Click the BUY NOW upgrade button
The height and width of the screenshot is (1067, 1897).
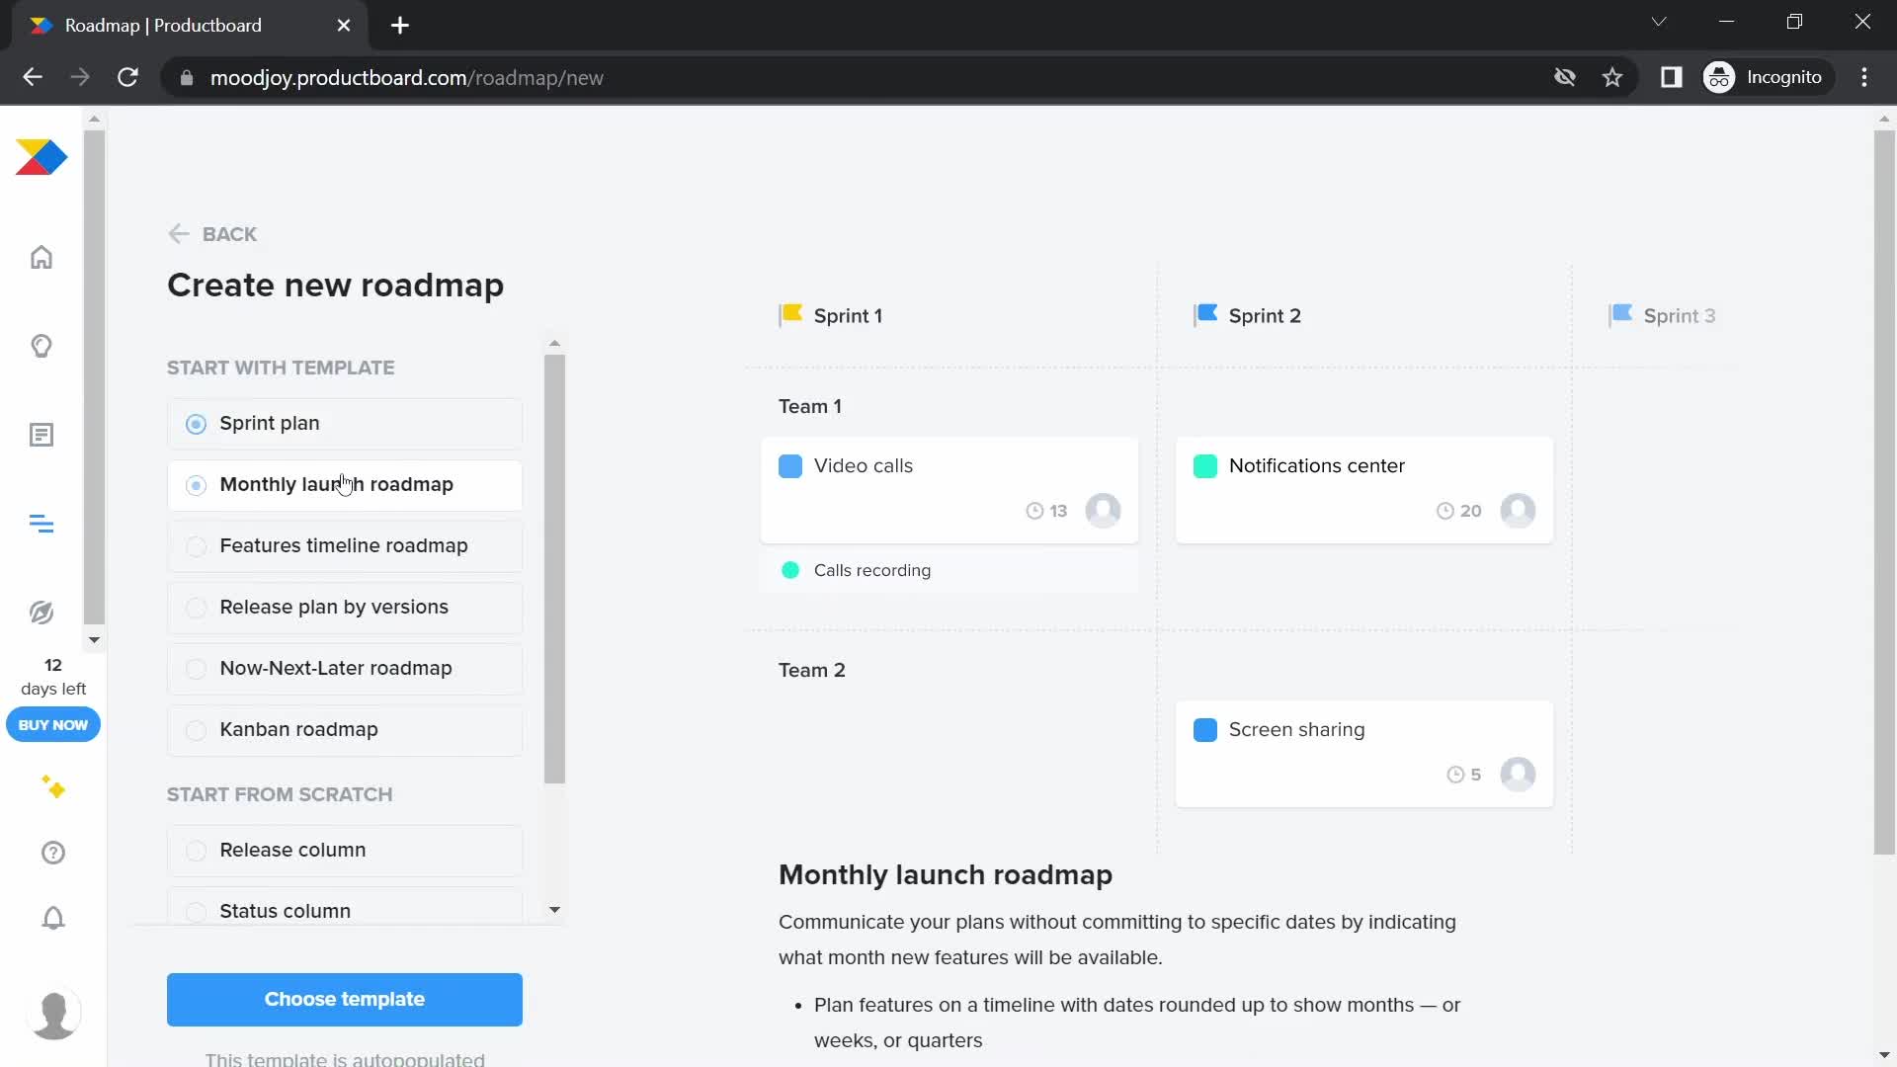click(x=52, y=724)
